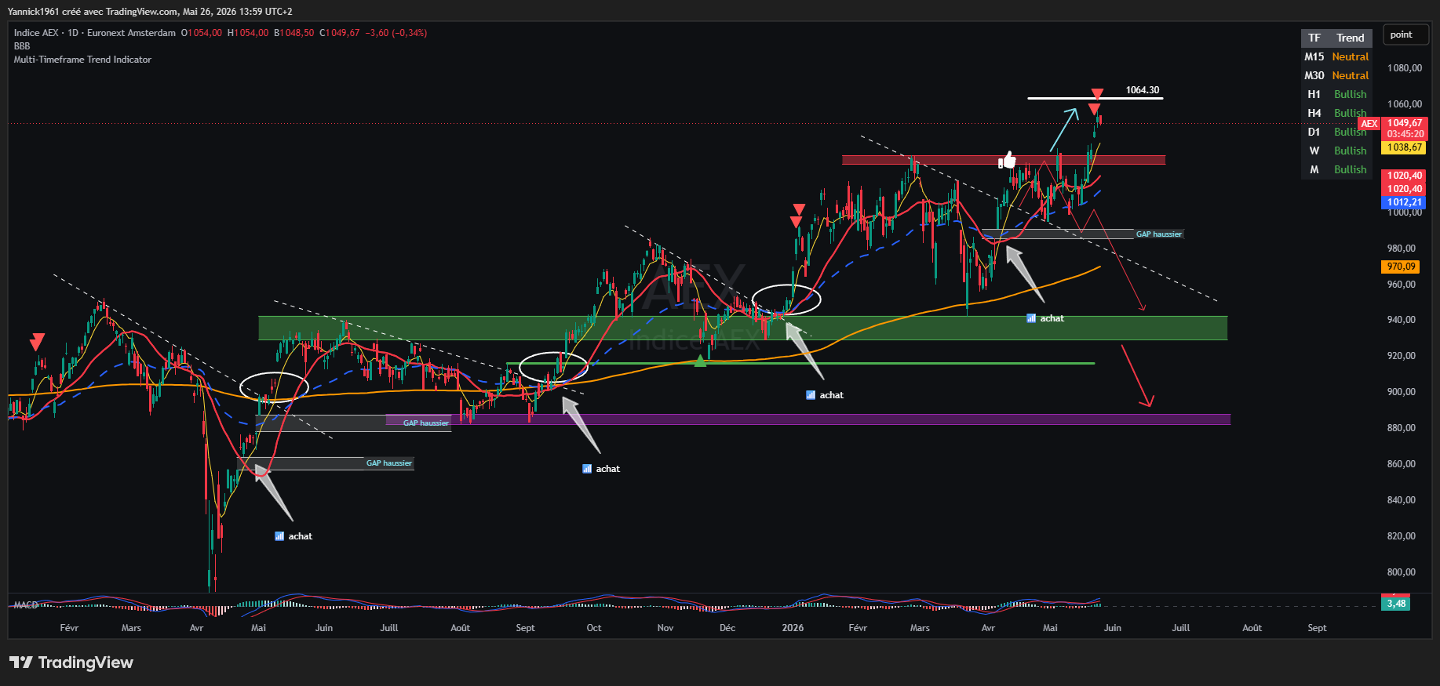The image size is (1440, 686).
Task: Click the yellow 1038,67 price label
Action: pyautogui.click(x=1405, y=147)
